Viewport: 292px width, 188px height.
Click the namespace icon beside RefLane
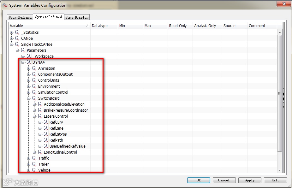click(46, 128)
